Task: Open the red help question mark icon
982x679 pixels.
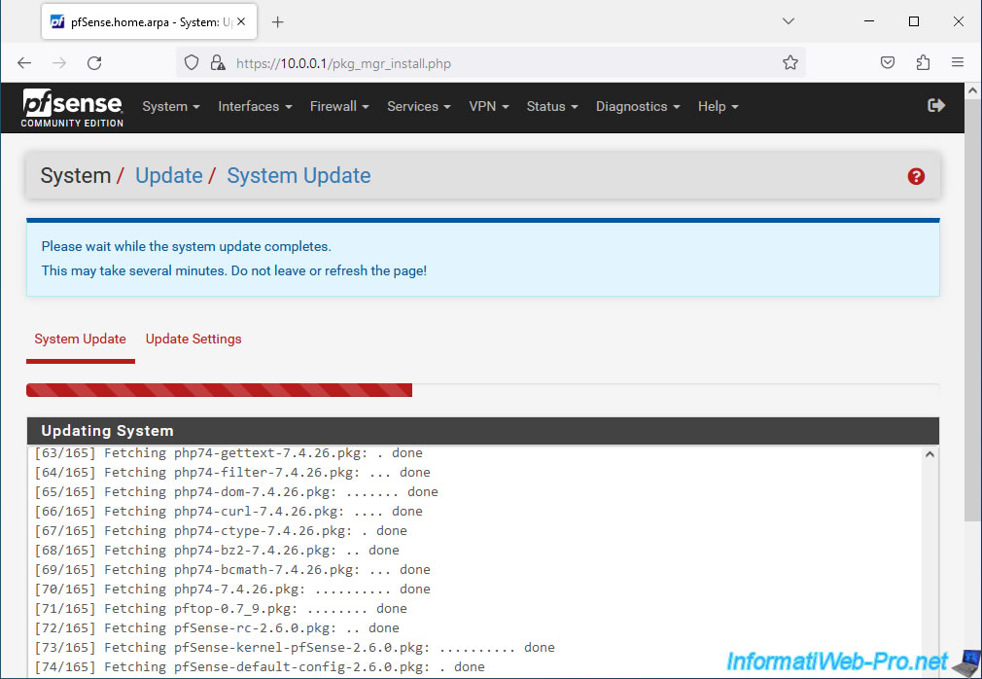Action: [x=916, y=177]
